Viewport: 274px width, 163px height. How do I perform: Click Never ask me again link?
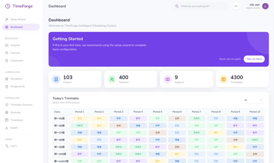230,59
